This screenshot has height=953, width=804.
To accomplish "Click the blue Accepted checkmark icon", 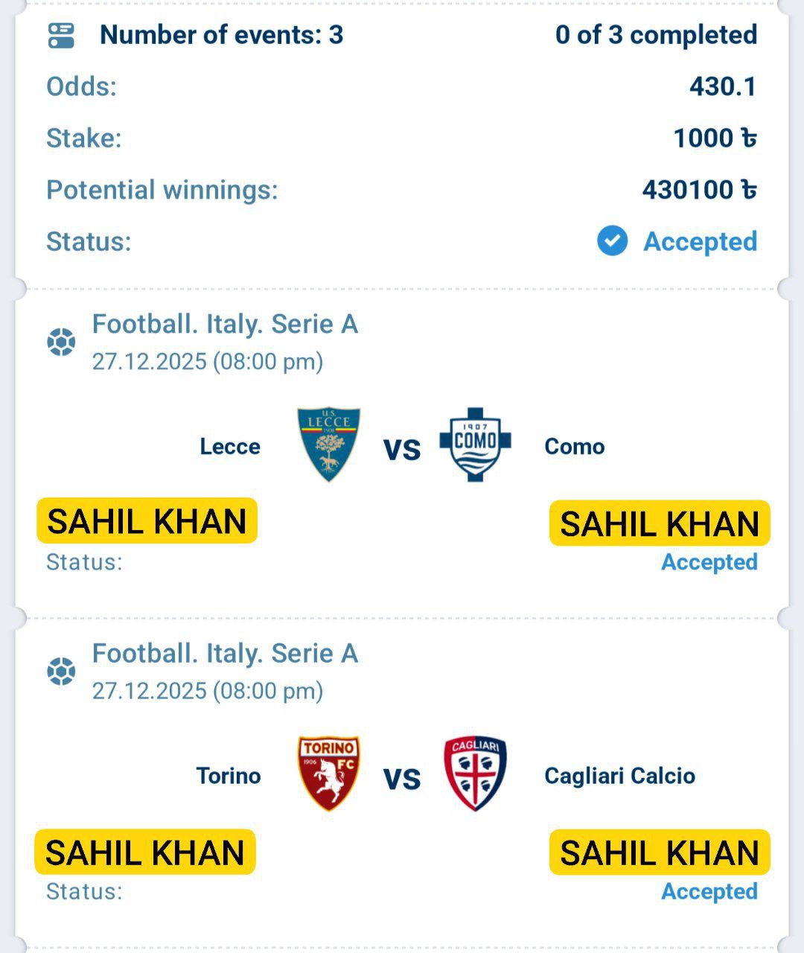I will [612, 241].
